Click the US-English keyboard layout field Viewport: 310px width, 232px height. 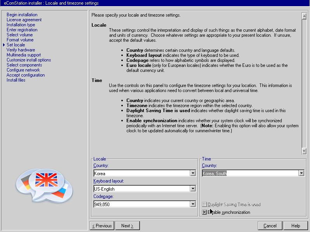(142, 189)
